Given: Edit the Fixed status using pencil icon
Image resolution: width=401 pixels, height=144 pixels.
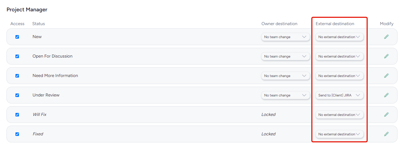Looking at the screenshot, I should click(386, 134).
